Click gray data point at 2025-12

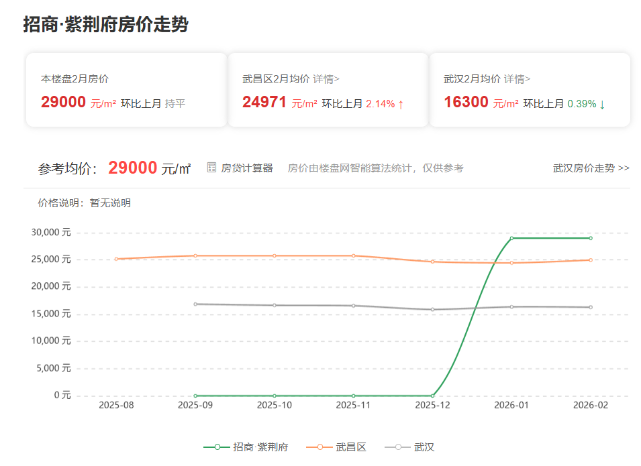tap(432, 309)
